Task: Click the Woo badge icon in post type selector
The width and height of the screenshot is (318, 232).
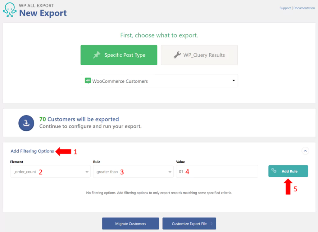Action: [x=88, y=81]
